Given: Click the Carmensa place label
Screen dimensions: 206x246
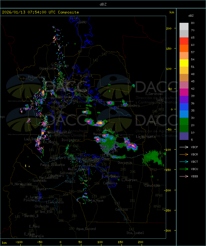Looking at the screenshot, I should (110, 183).
